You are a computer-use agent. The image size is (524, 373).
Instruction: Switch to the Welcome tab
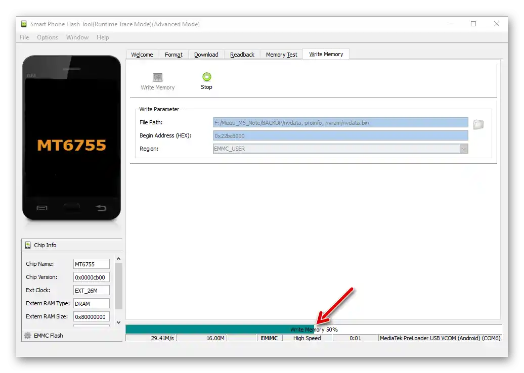[142, 55]
